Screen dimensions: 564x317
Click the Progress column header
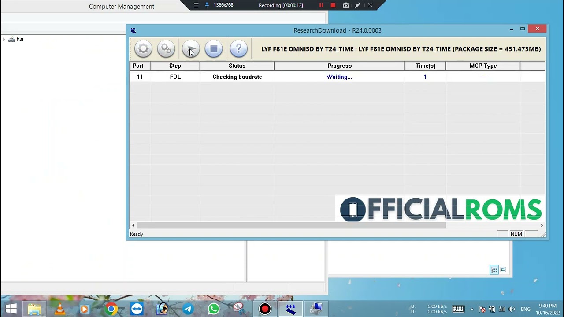(x=339, y=66)
